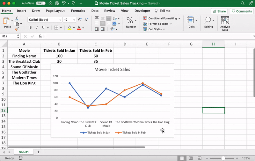Open the font size 12 dropdown
This screenshot has width=255, height=161.
tap(69, 20)
